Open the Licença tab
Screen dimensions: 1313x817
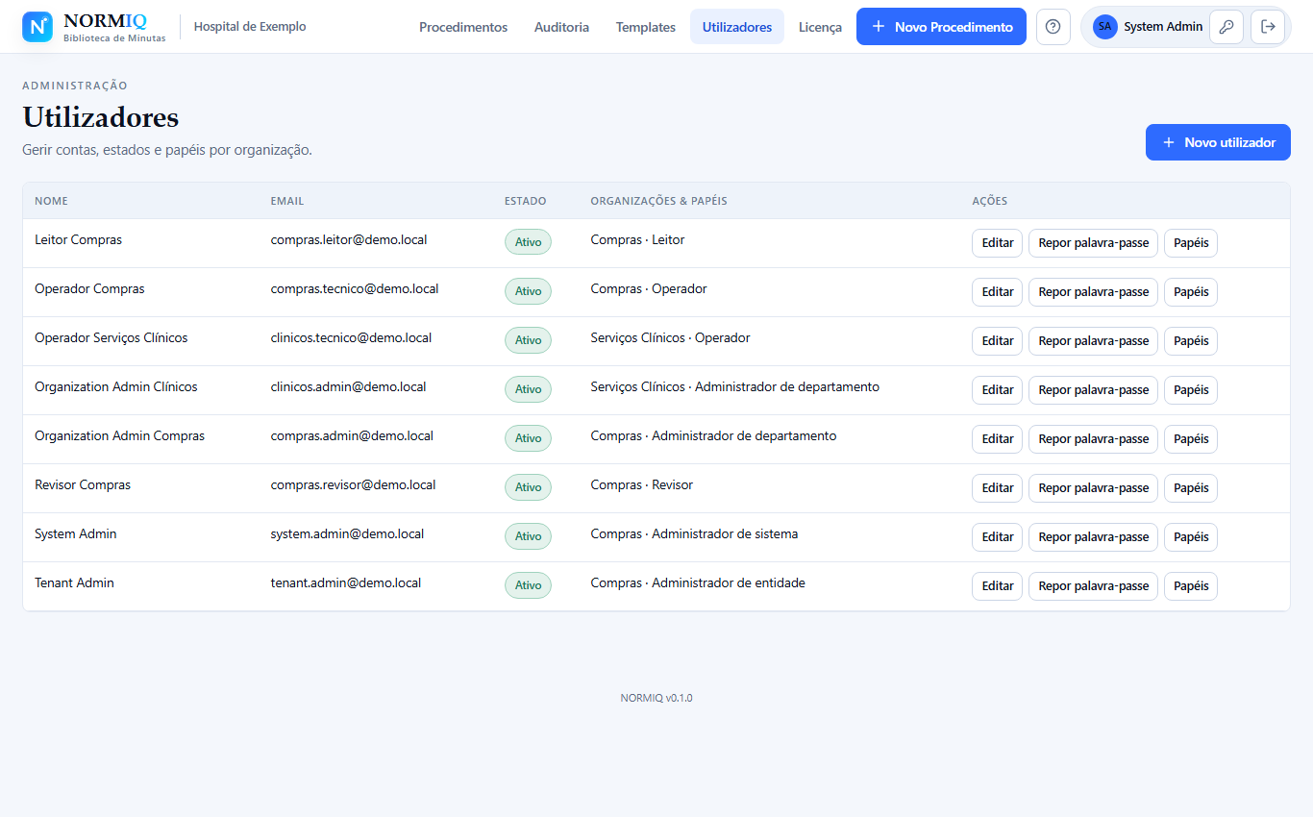click(x=820, y=27)
